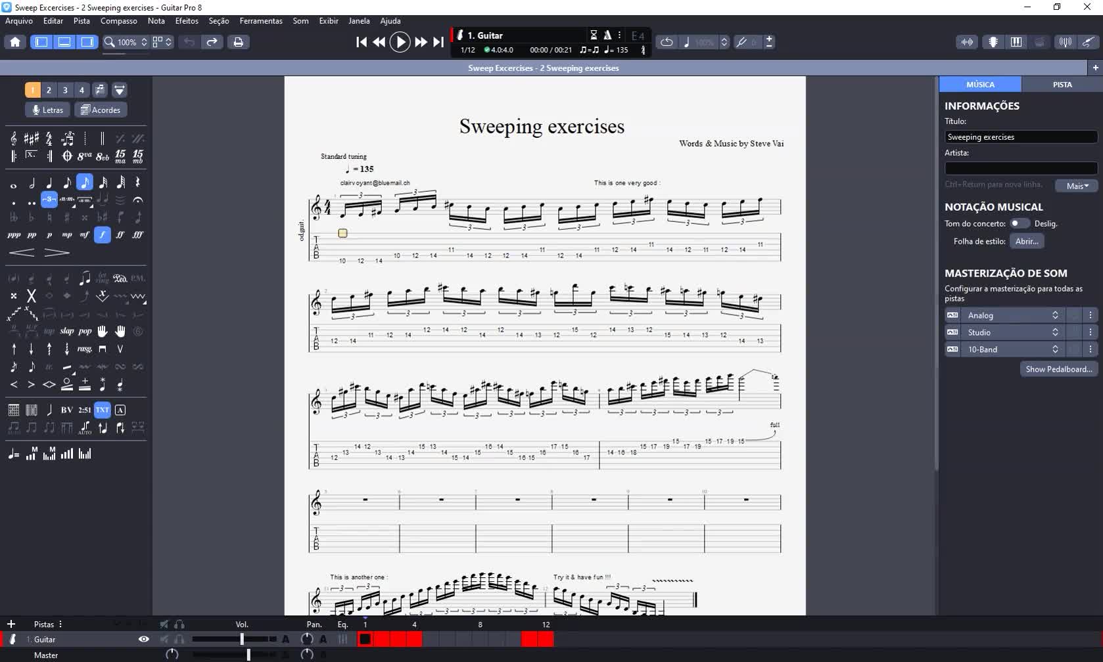Add sustain pedal Ped. marking

pyautogui.click(x=120, y=278)
